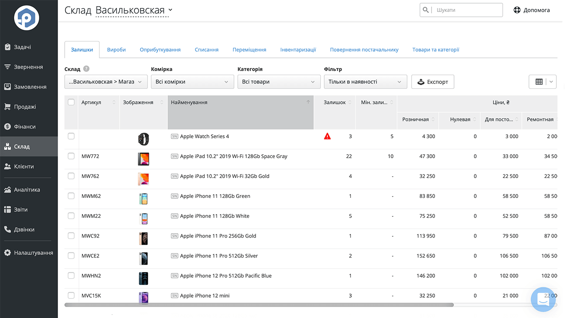Screen dimensions: 567x318
Task: Click the search magnifier icon
Action: (426, 10)
